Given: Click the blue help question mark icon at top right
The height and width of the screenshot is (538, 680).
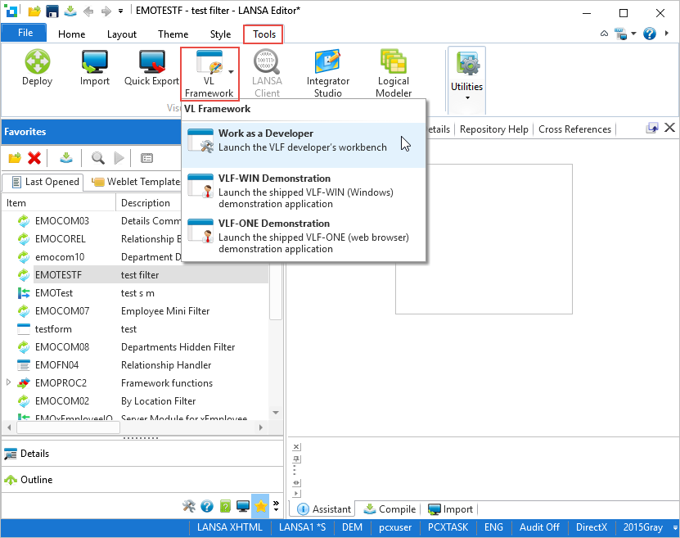Looking at the screenshot, I should pyautogui.click(x=650, y=34).
